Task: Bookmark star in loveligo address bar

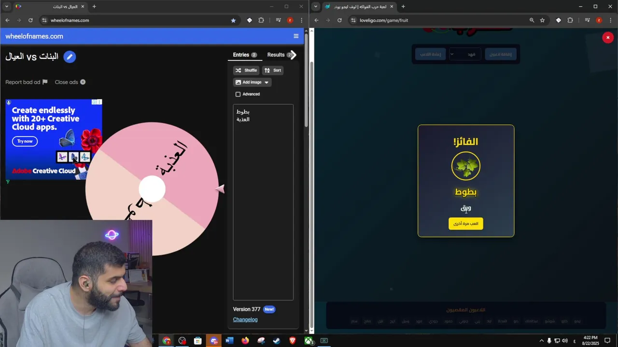Action: [x=542, y=20]
